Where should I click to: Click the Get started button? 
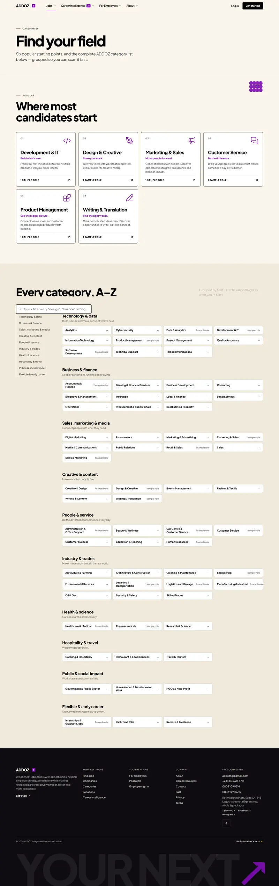253,6
